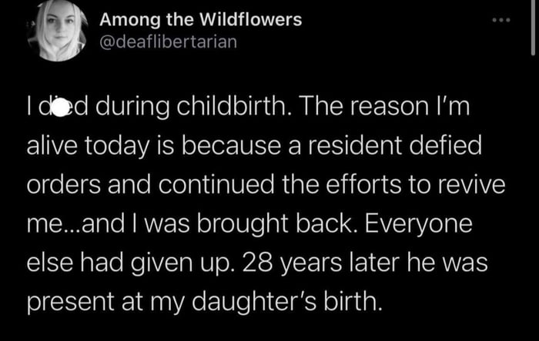Click the word "daughter's" in the tweet

[x=253, y=303]
